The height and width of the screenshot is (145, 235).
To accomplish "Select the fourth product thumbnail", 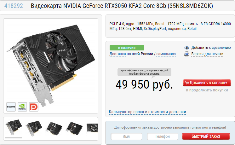I will coord(74,128).
